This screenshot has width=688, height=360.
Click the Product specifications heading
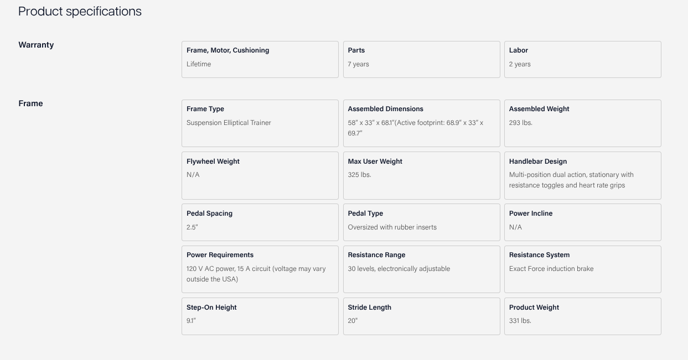80,12
